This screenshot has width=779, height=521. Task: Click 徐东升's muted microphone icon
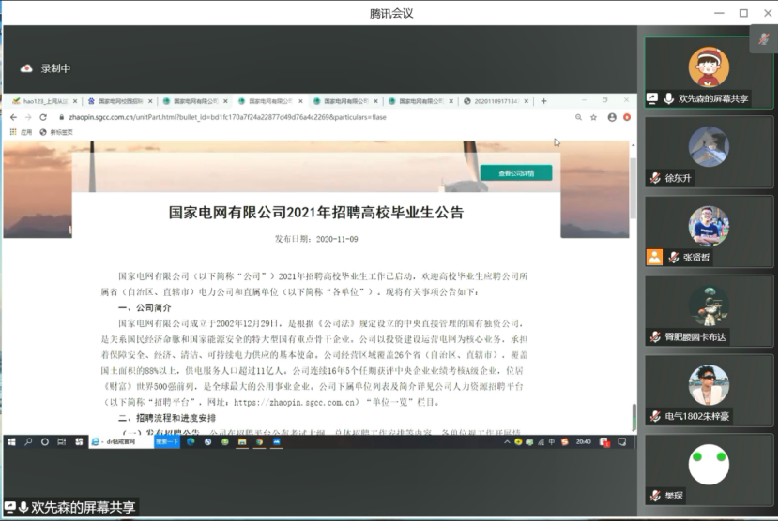pyautogui.click(x=655, y=178)
